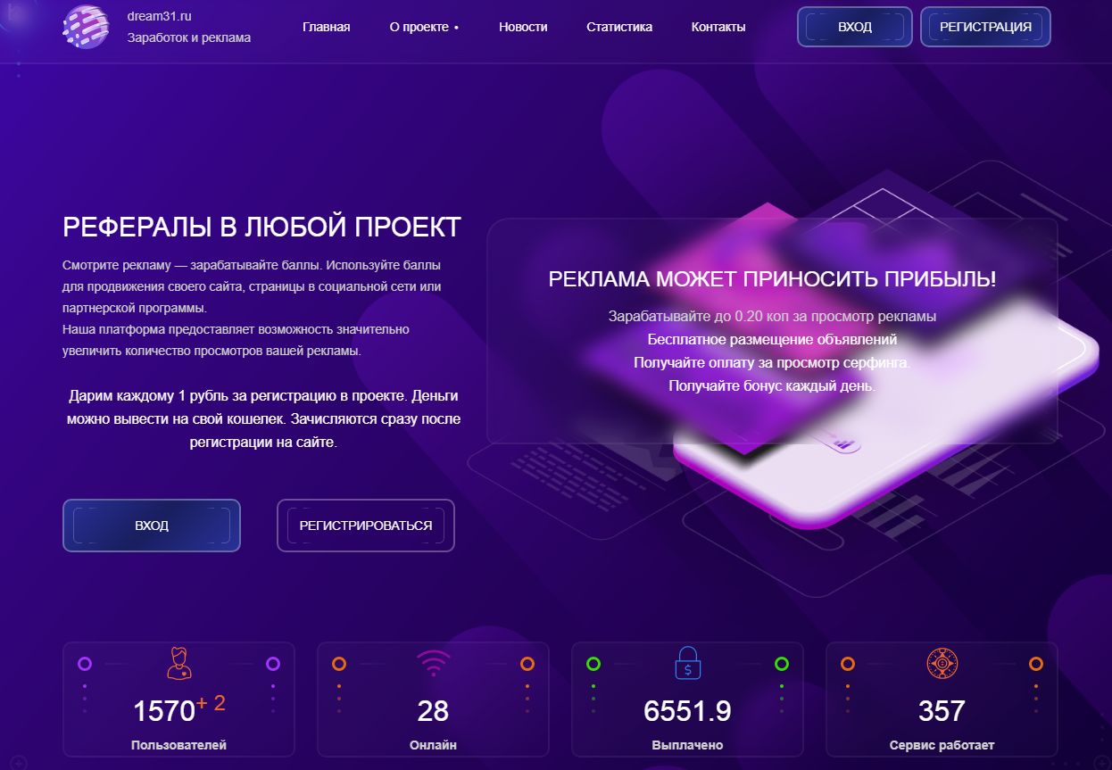Screen dimensions: 1112x770
Task: Click the padlock dollar icon above Выплачено
Action: tap(687, 664)
